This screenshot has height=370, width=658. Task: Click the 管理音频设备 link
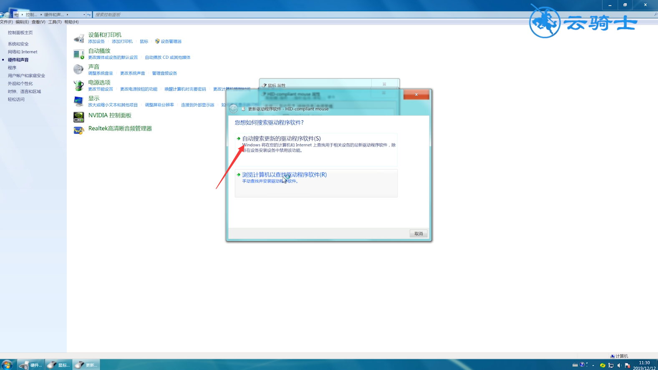tap(164, 73)
